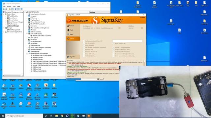
Task: Open the Unlock tab in SigmaKey
Action: (73, 26)
